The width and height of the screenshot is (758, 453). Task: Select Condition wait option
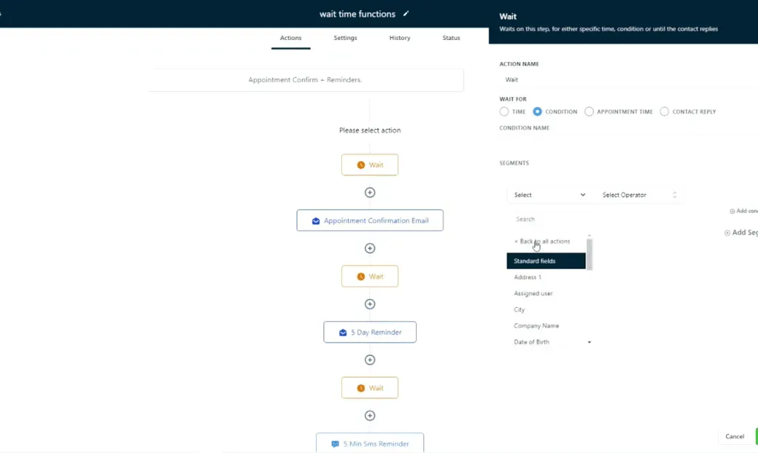pyautogui.click(x=537, y=112)
